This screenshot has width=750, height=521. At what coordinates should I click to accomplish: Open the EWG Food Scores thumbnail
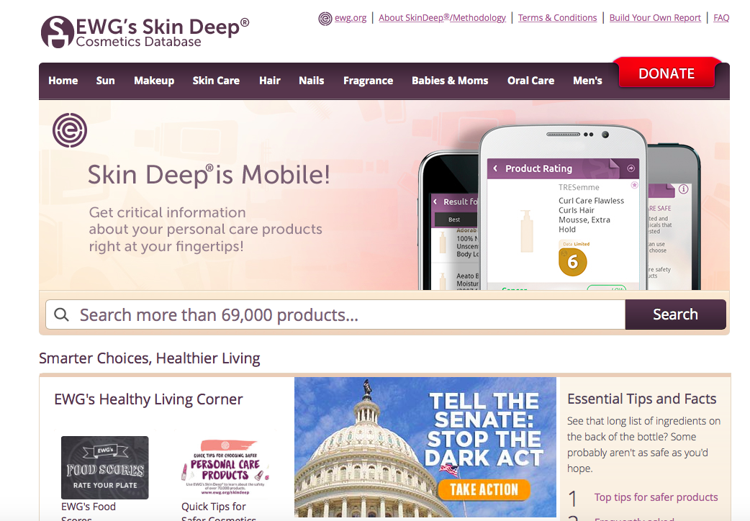(x=105, y=468)
